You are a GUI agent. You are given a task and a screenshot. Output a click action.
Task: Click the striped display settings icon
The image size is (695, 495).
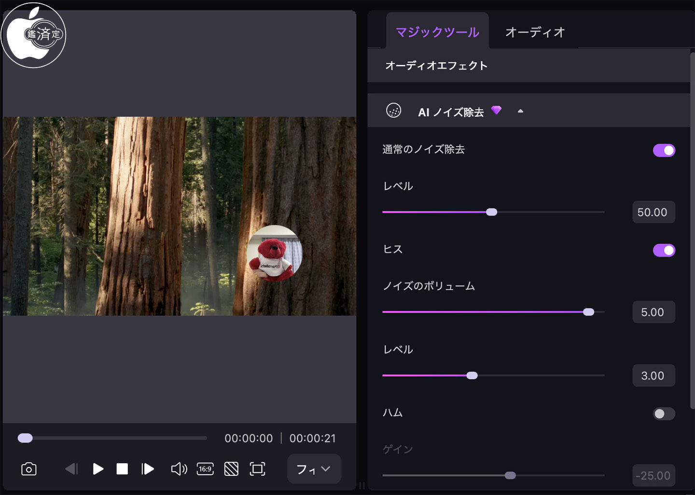point(231,469)
